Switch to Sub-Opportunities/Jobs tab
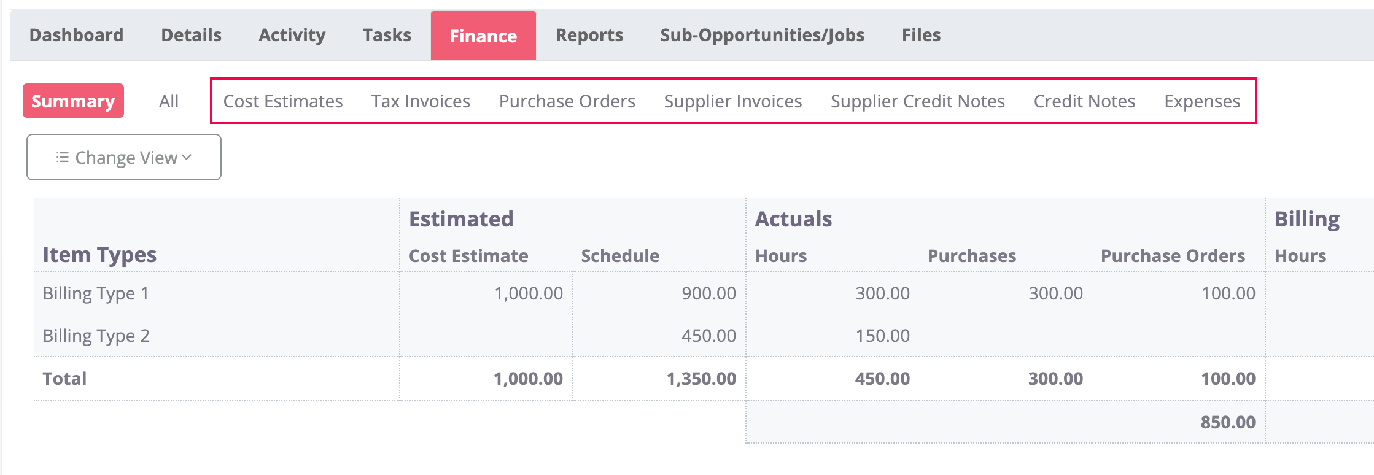The height and width of the screenshot is (475, 1374). click(762, 35)
